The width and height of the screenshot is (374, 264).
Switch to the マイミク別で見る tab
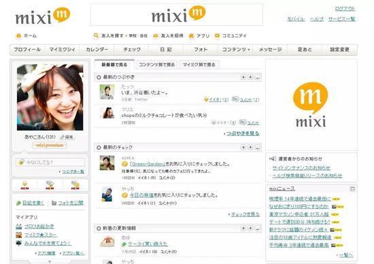199,65
